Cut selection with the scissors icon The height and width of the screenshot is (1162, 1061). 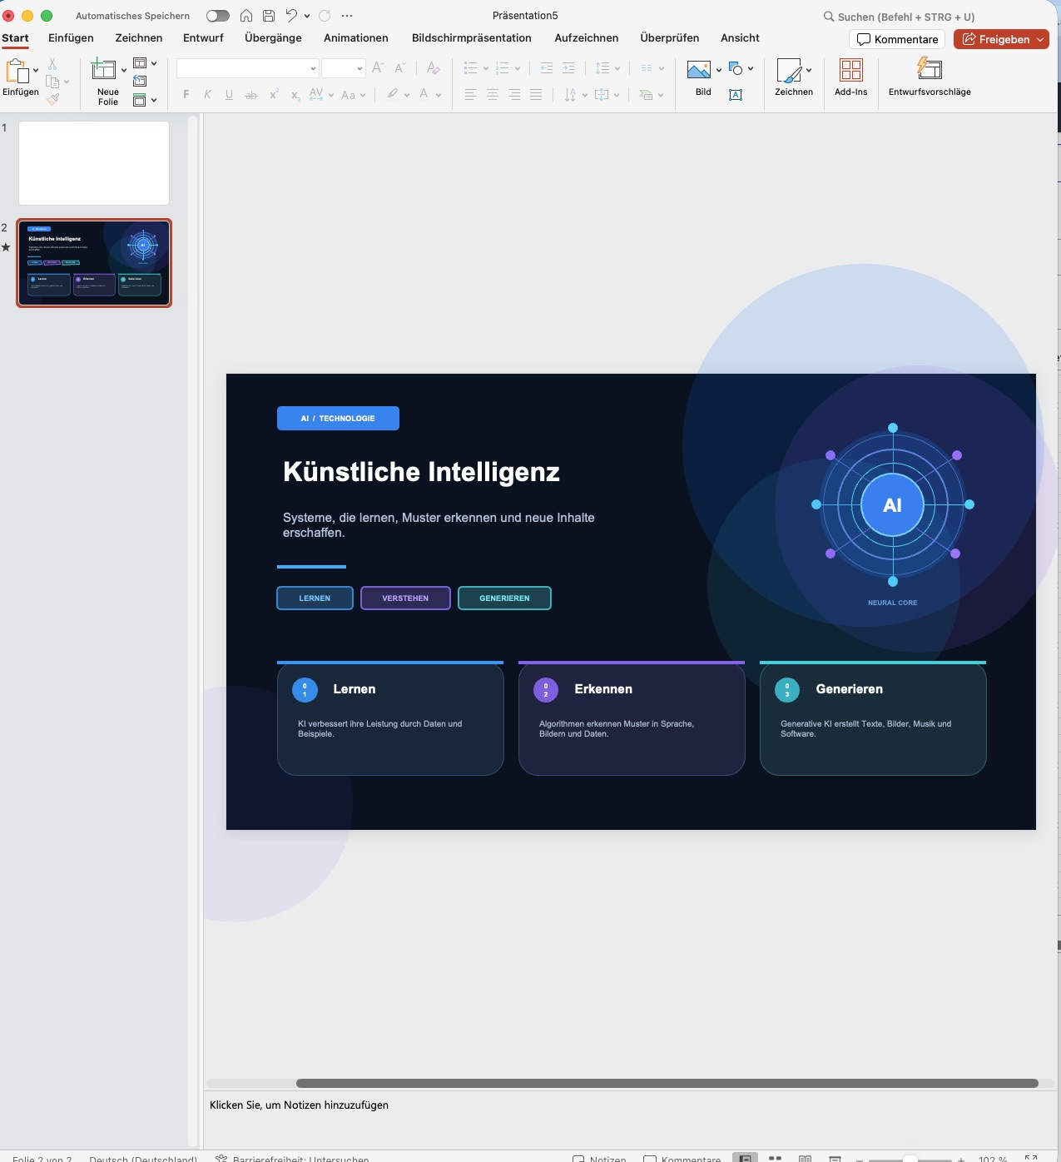(x=52, y=64)
